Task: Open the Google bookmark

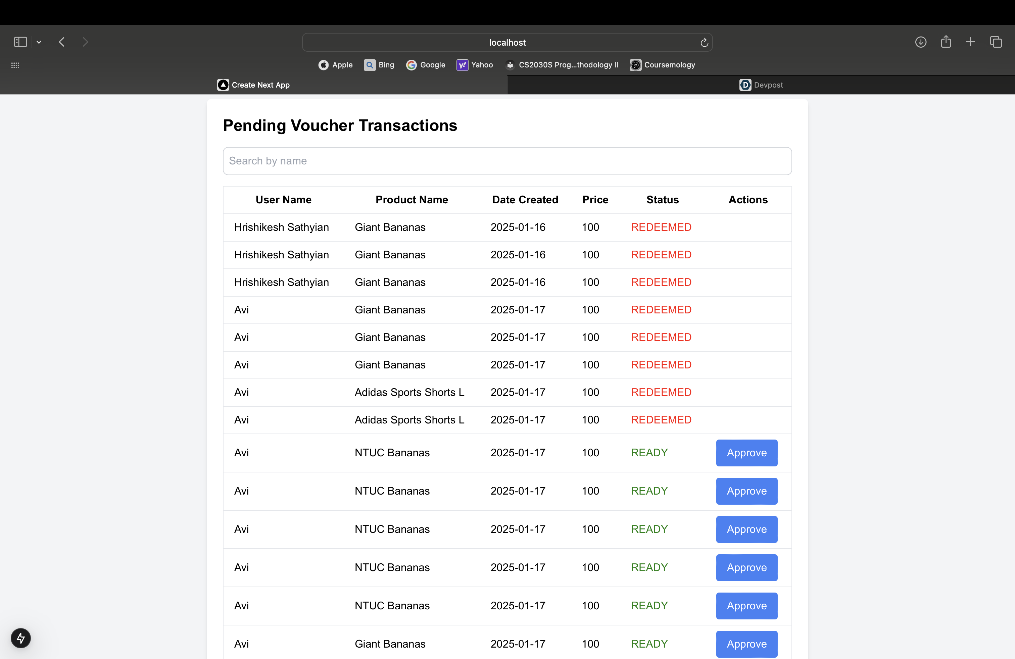Action: click(x=426, y=65)
